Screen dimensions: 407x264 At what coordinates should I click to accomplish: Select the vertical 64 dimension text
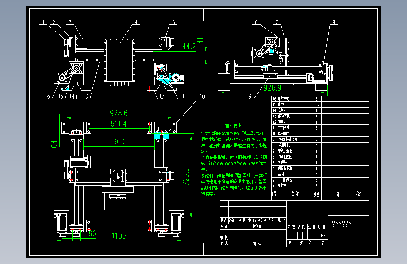coord(54,144)
